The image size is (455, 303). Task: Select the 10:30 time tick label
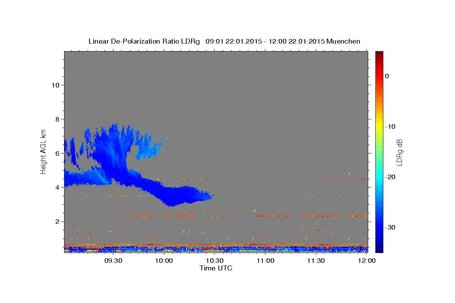point(215,261)
